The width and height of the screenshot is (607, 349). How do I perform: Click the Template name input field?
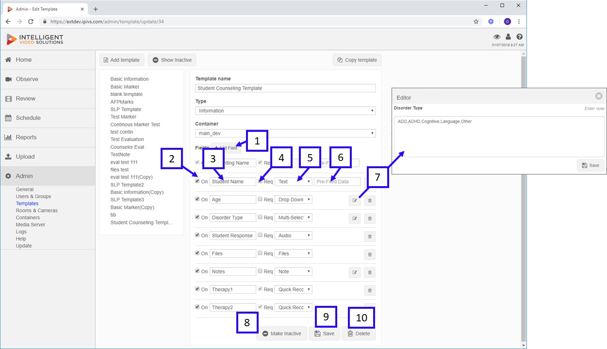(x=285, y=88)
